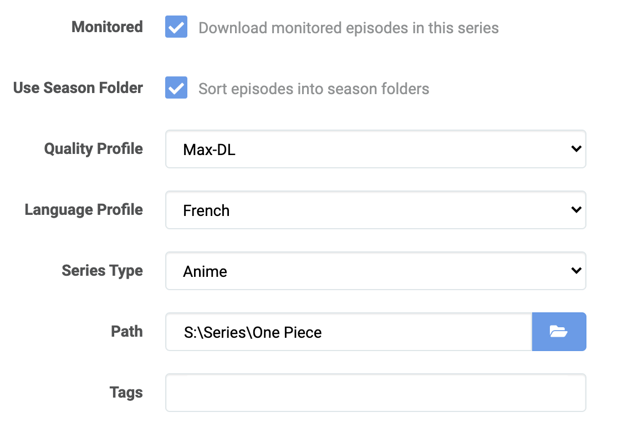Focus the empty Tags input field
Viewport: 643px width, 443px height.
click(375, 393)
